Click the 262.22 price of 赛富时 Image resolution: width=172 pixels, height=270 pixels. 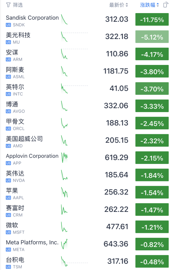click(116, 210)
